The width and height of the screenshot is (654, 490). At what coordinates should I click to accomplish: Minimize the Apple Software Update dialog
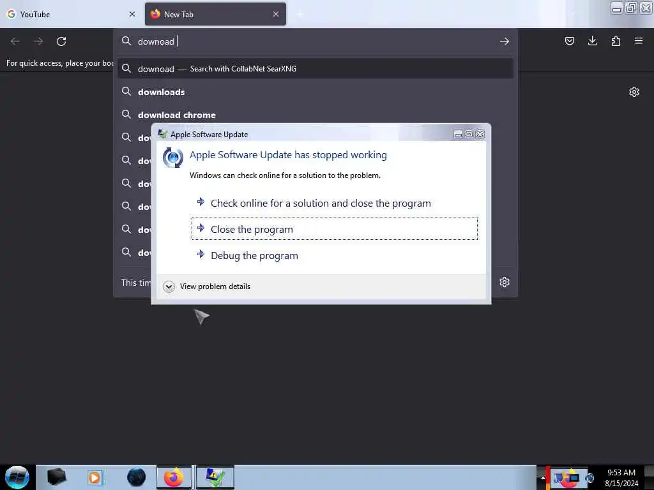pos(457,134)
